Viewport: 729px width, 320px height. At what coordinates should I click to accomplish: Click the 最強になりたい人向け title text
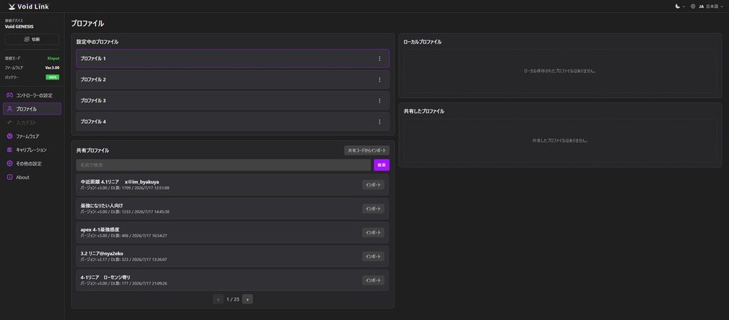pyautogui.click(x=102, y=206)
